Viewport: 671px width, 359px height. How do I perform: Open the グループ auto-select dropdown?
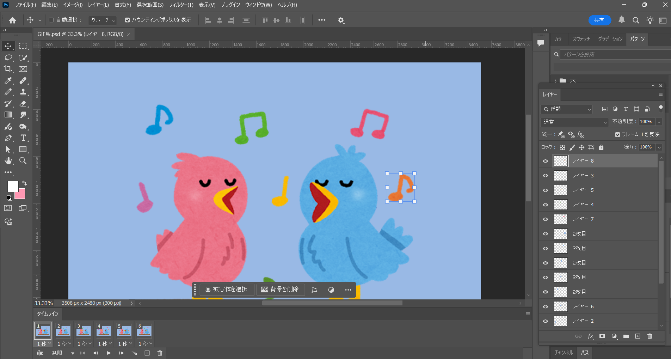pos(103,20)
